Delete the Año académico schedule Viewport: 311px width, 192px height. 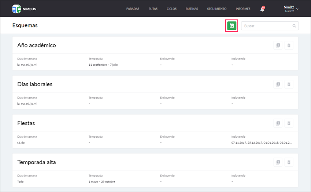pyautogui.click(x=289, y=45)
